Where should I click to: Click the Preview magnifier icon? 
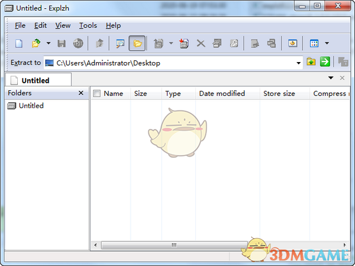pyautogui.click(x=120, y=43)
